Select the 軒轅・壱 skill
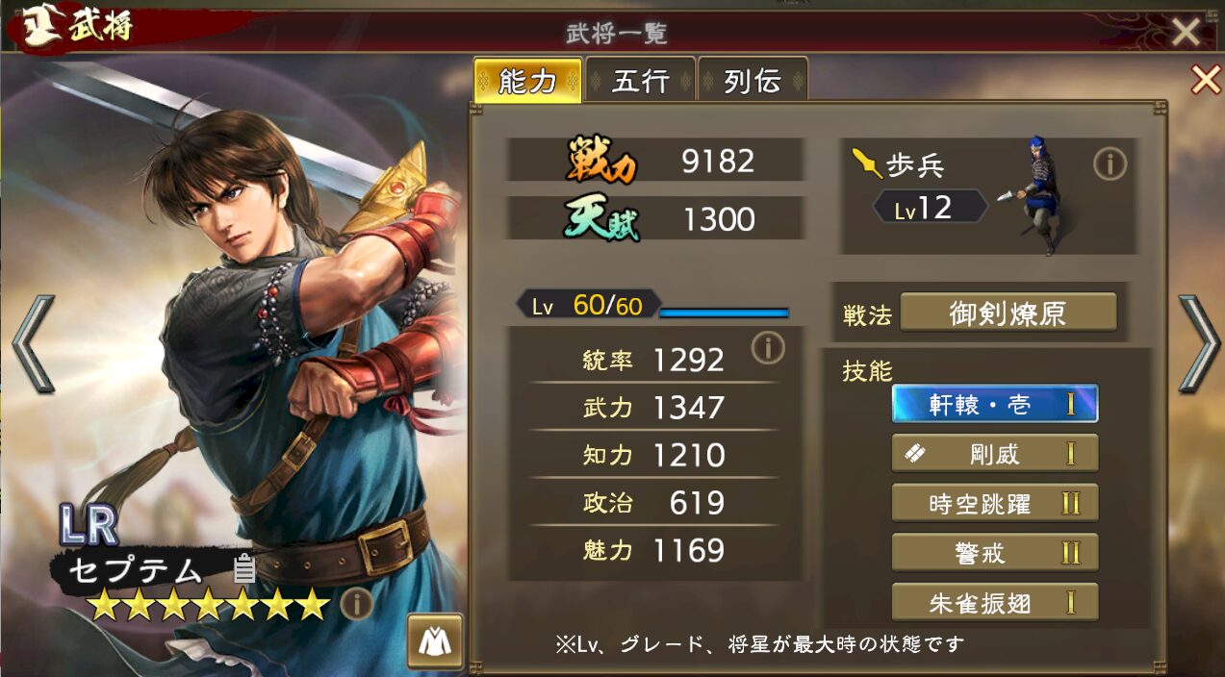Screen dimensions: 1225x677 tap(995, 404)
